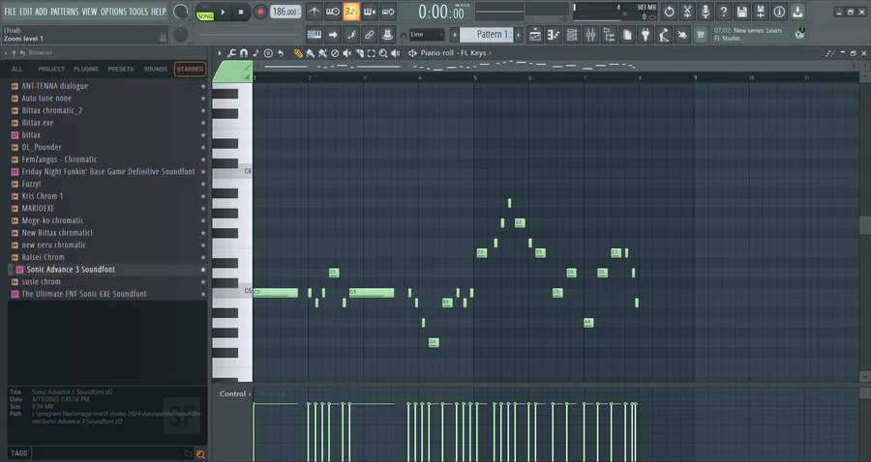Adjust the master volume knob
Viewport: 871px width, 462px height.
click(x=181, y=12)
